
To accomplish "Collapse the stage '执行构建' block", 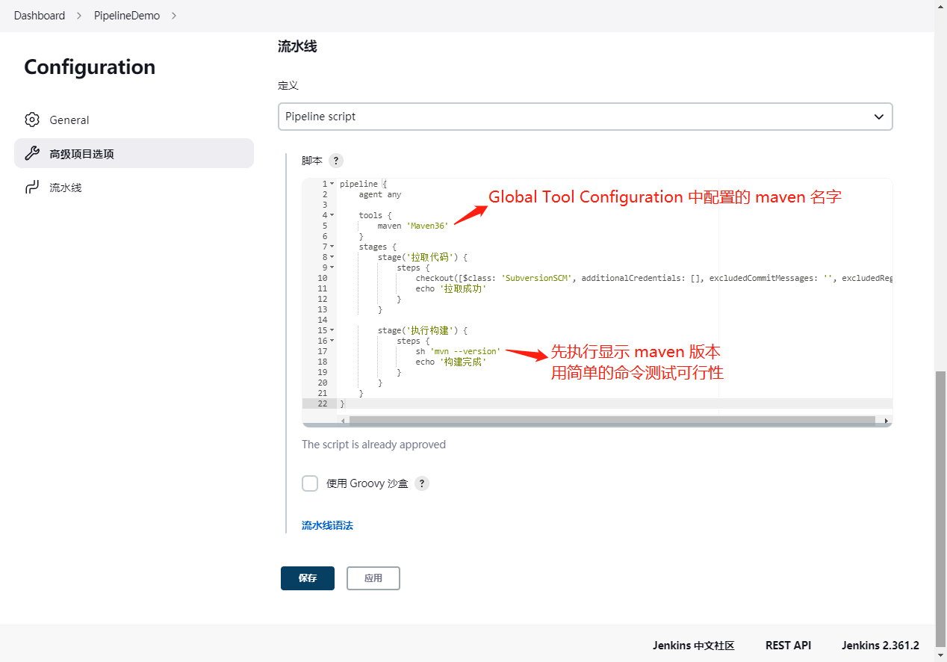I will click(331, 330).
